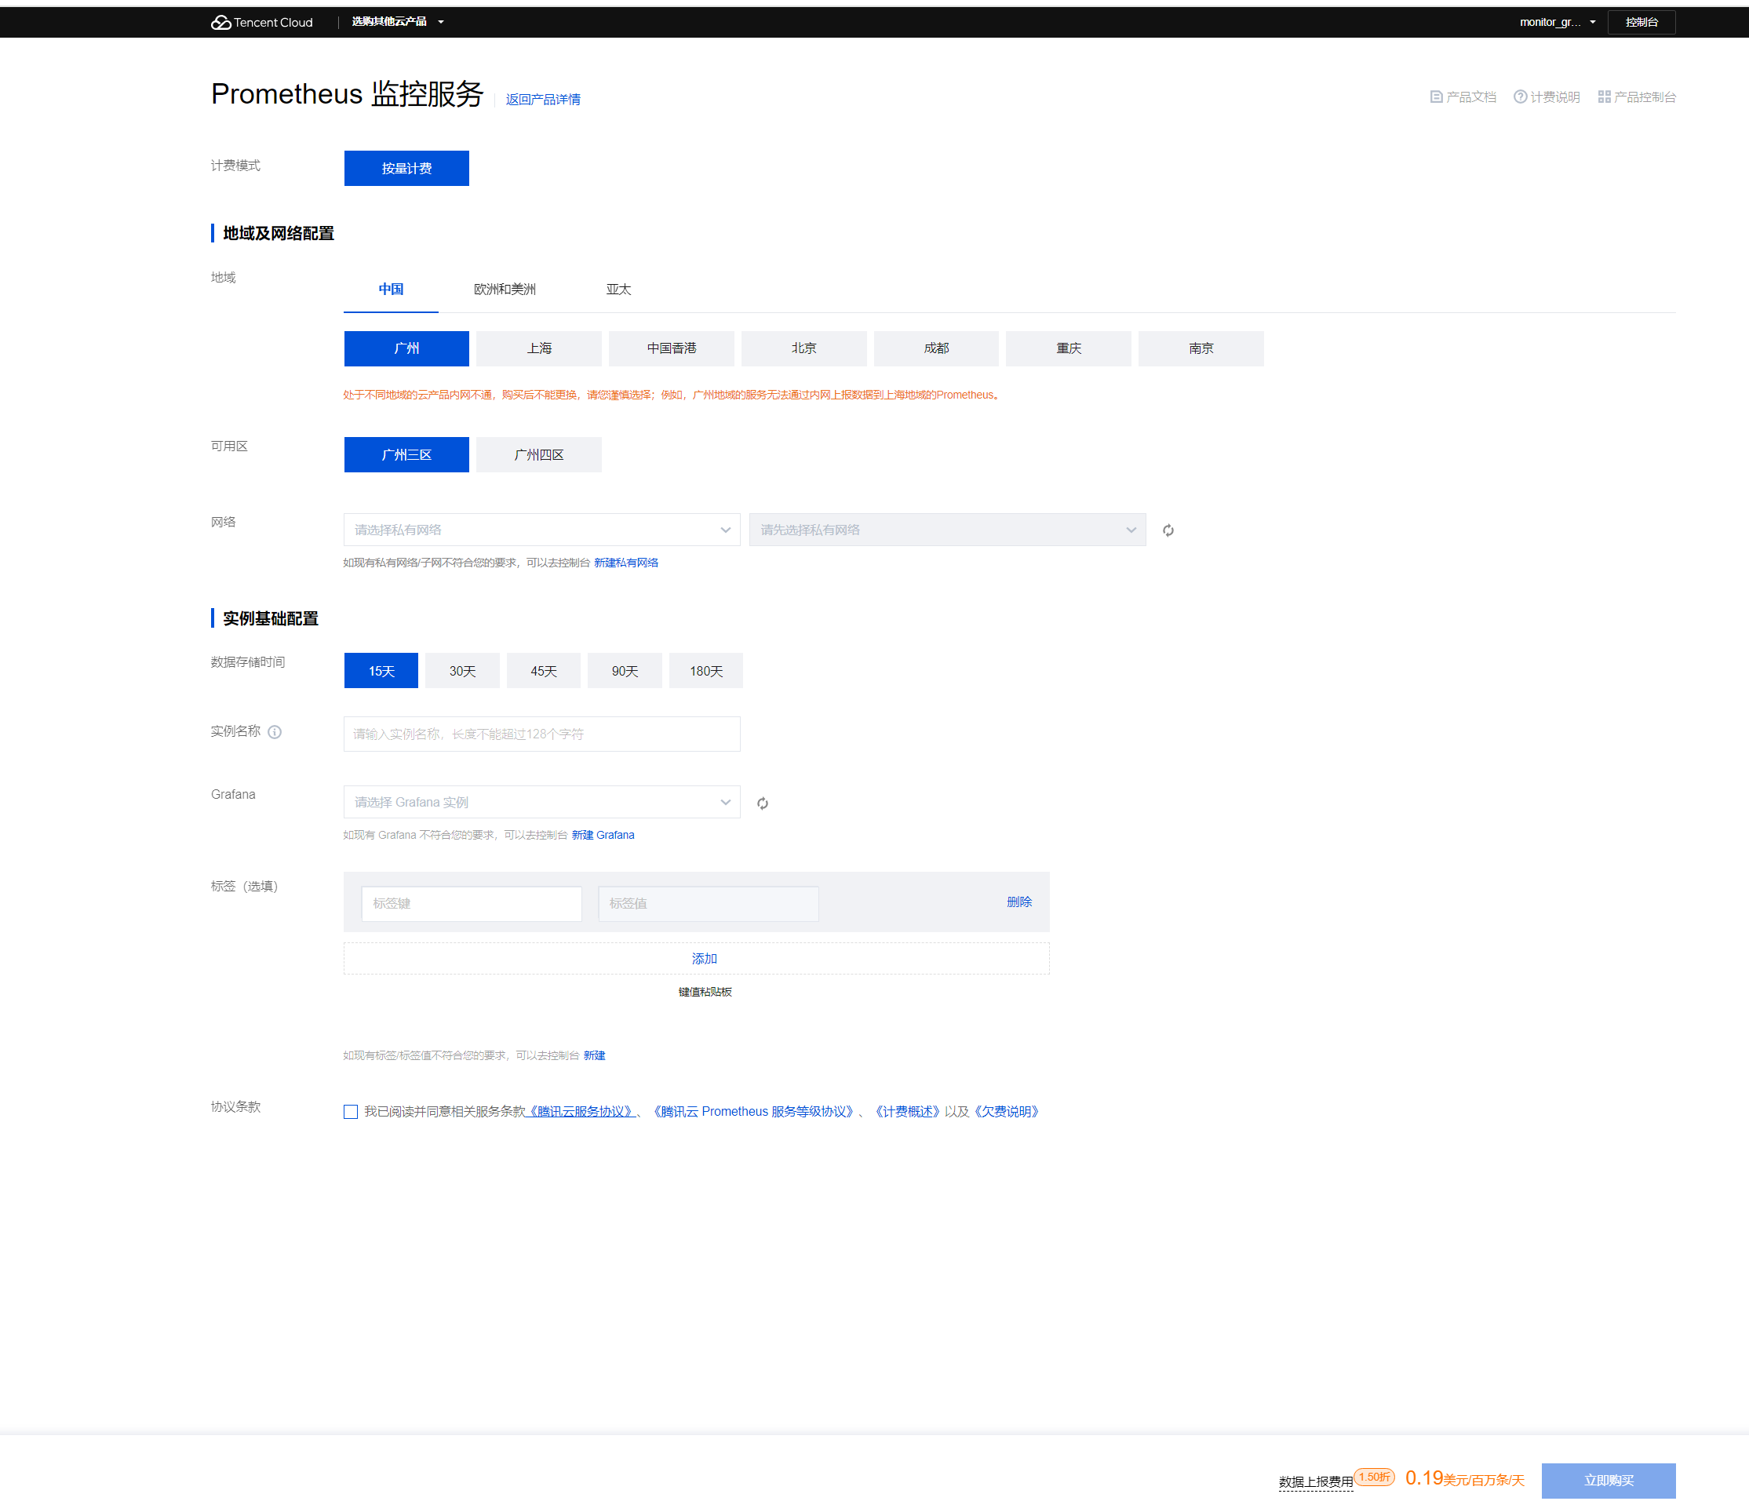Click into 实例名称 input field

coord(541,734)
